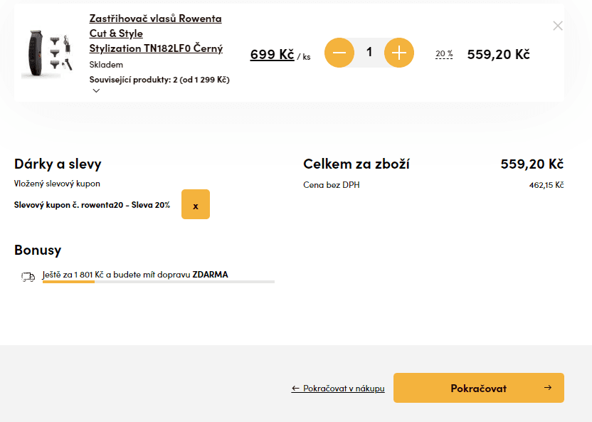
Task: Click the 20 % discount label
Action: 444,54
